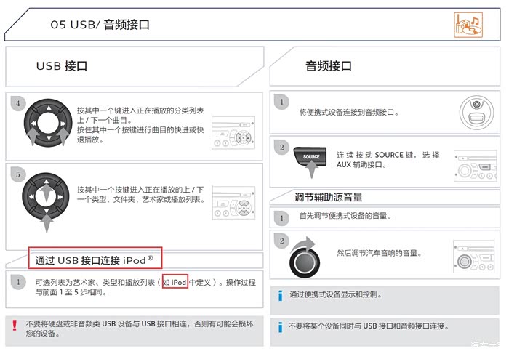Image resolution: width=509 pixels, height=354 pixels.
Task: Click the page title 05 USB/ 音频接口
Action: click(x=100, y=25)
